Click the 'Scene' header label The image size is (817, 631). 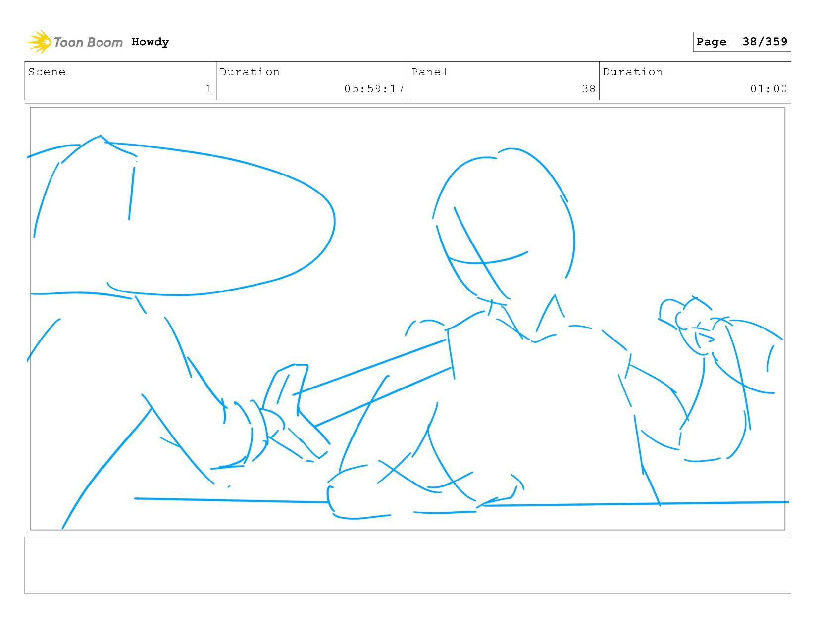[47, 72]
